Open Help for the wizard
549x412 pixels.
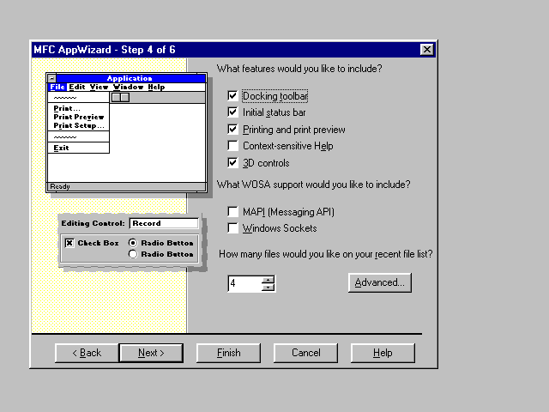(383, 353)
